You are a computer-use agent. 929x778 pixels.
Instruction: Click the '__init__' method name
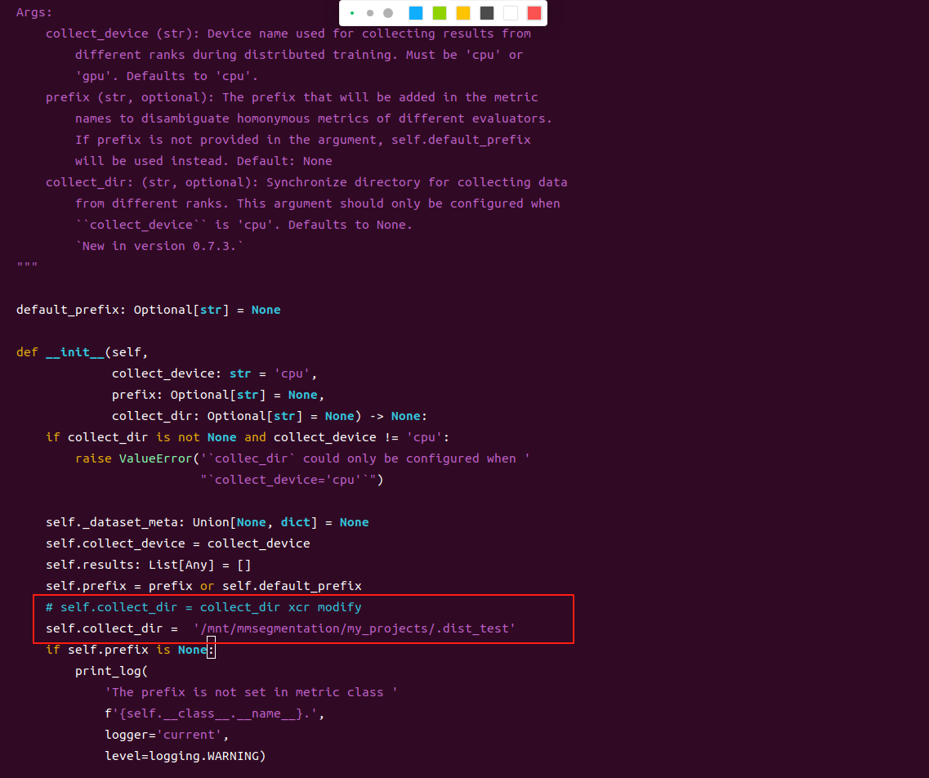coord(75,352)
